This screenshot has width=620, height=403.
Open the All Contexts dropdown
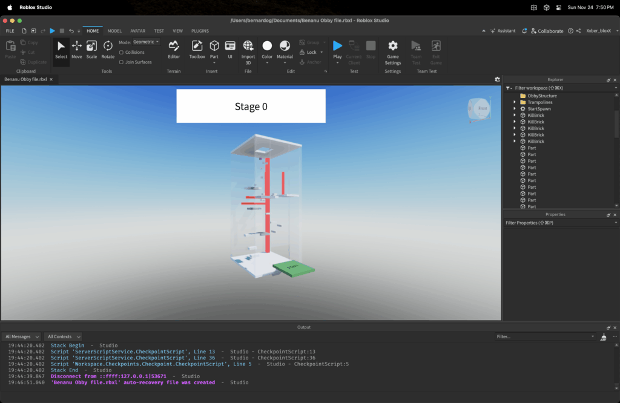click(x=64, y=336)
